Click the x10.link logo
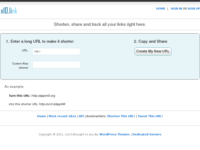 click(9, 11)
